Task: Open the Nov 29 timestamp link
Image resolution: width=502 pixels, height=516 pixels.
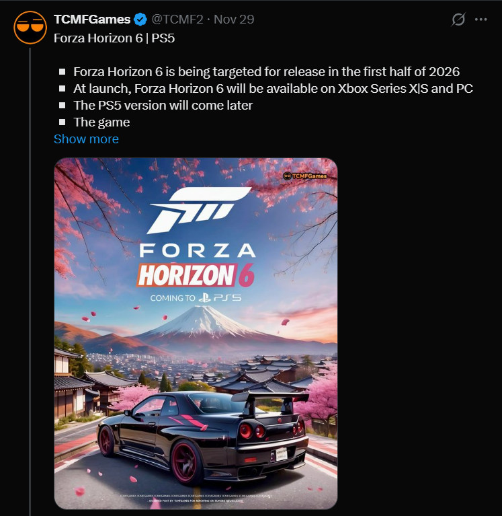Action: pyautogui.click(x=234, y=20)
